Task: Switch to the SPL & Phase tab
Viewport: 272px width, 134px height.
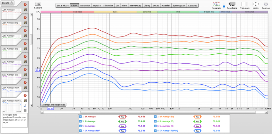Action: tap(63, 5)
